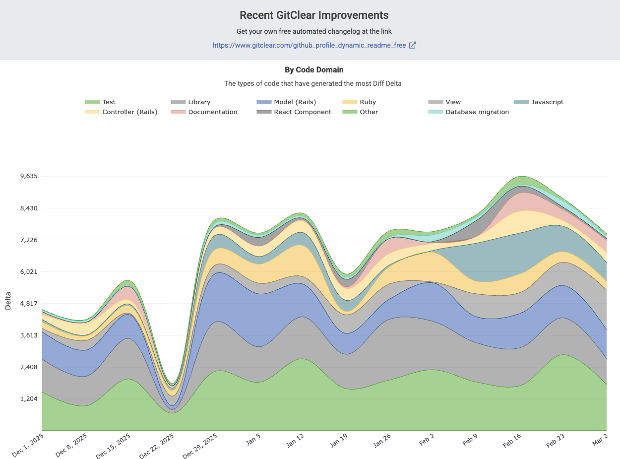Click the Dec 22, 2025 axis label
Viewport: 620px width, 459px height.
[x=157, y=445]
